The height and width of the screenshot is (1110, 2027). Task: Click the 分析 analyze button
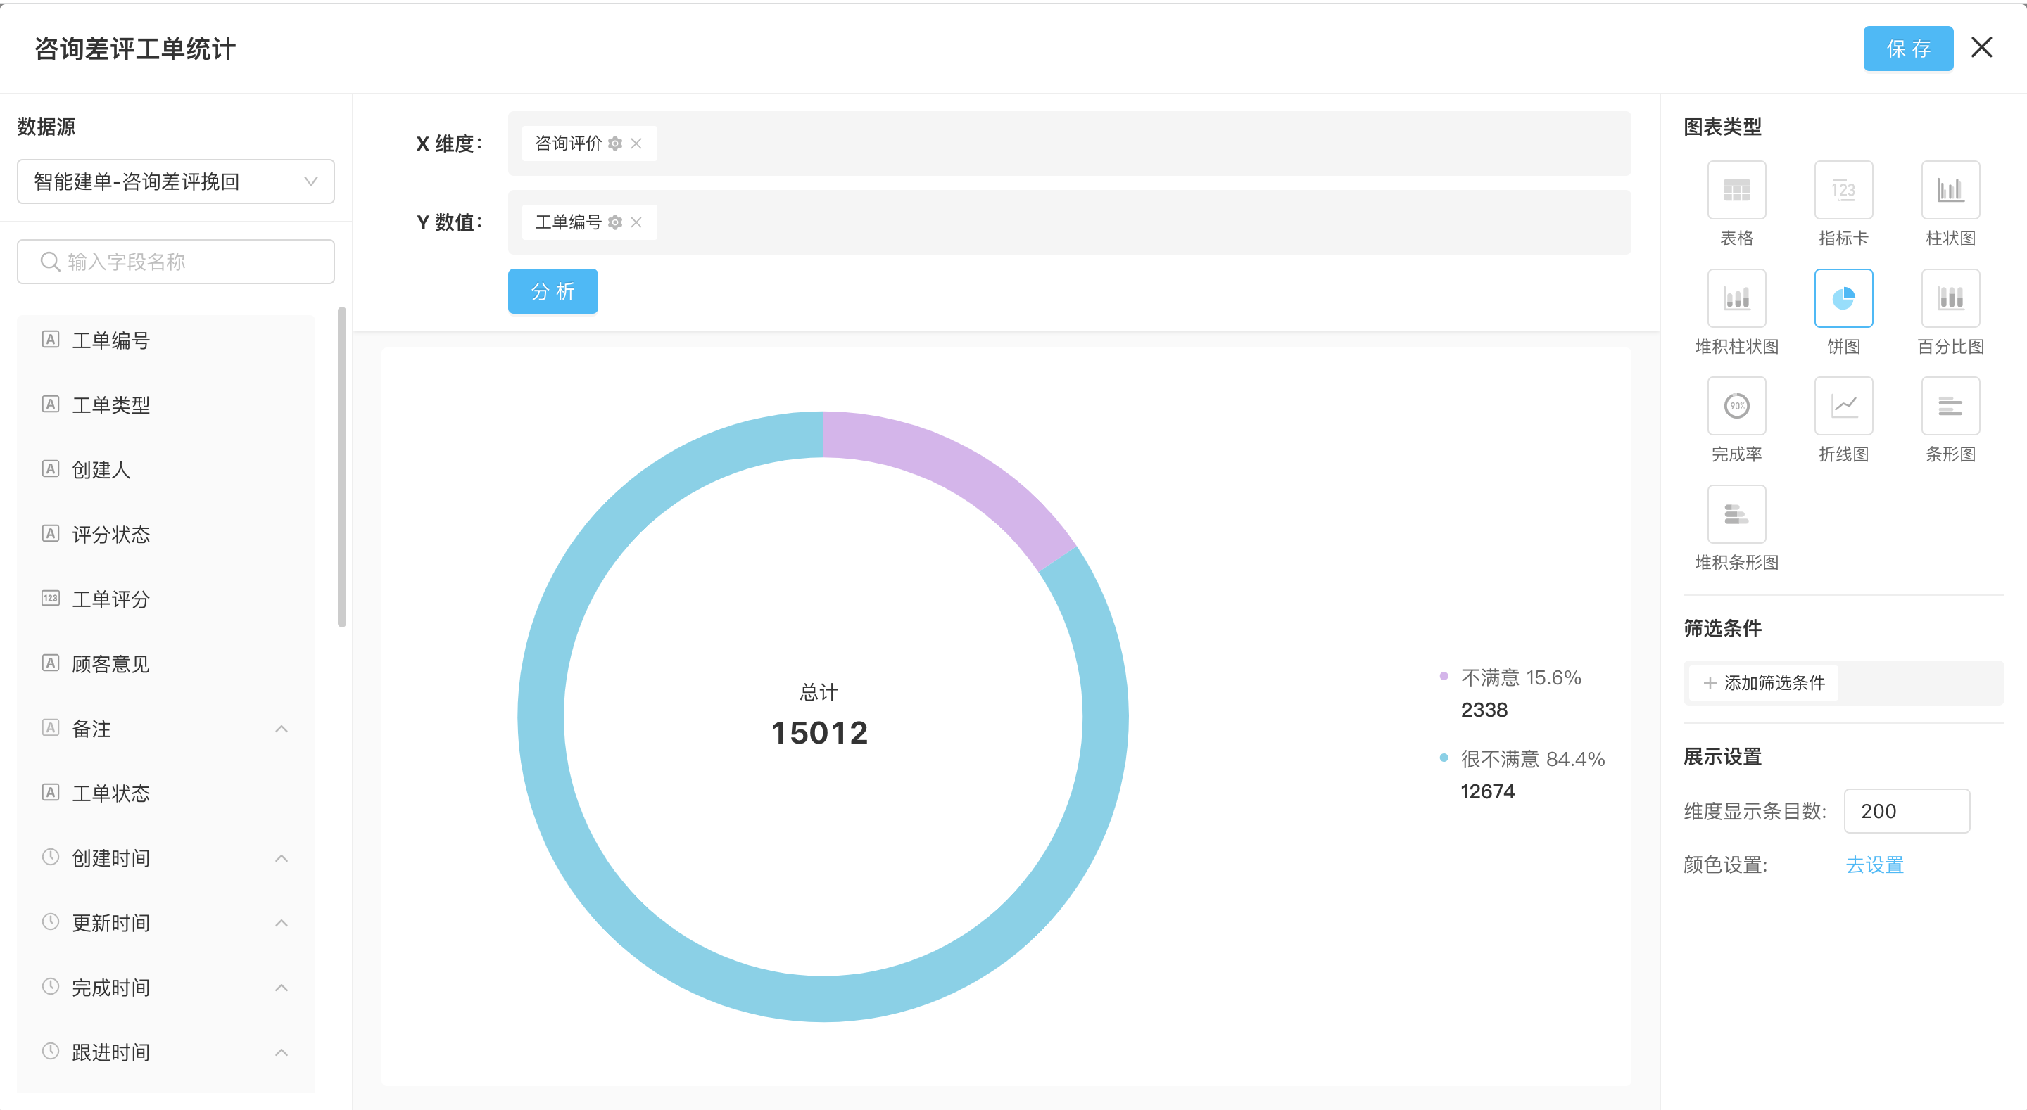point(552,291)
